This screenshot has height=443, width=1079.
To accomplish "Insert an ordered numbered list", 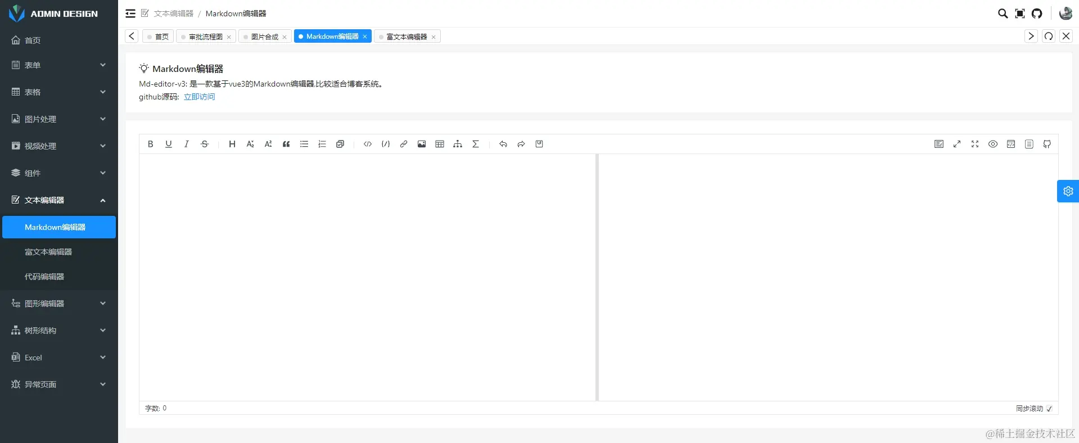I will coord(322,144).
